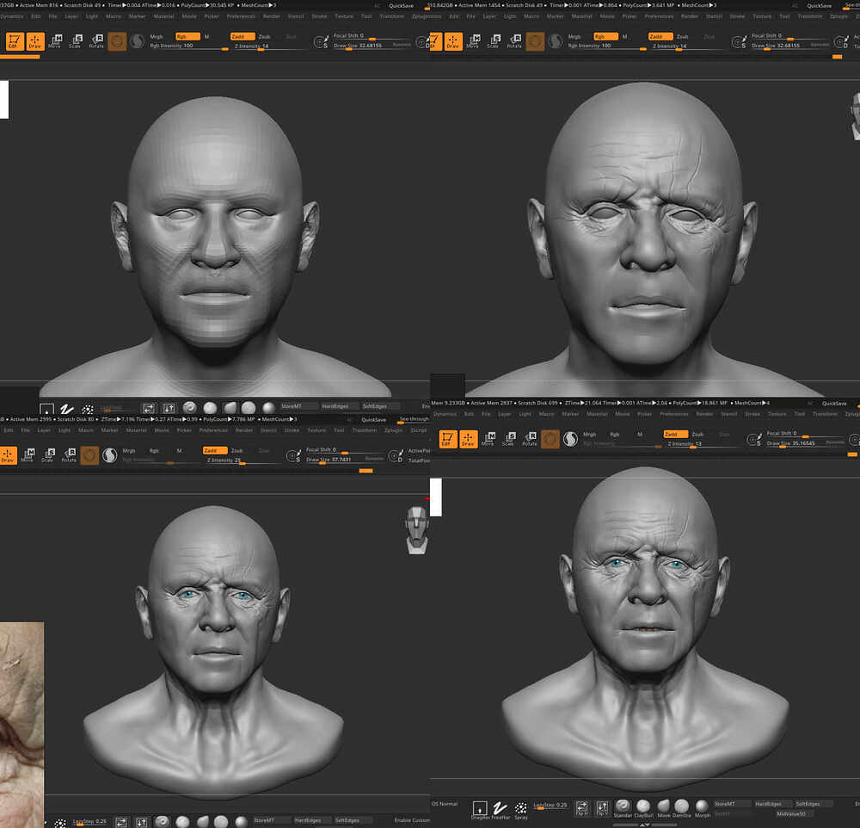Select the Move tool in top-left window
Image resolution: width=860 pixels, height=828 pixels.
(55, 41)
